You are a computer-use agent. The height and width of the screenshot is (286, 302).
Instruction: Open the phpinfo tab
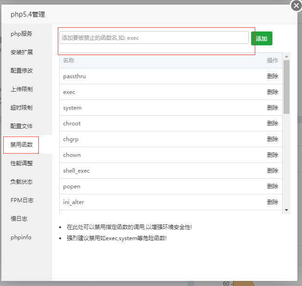tap(21, 237)
